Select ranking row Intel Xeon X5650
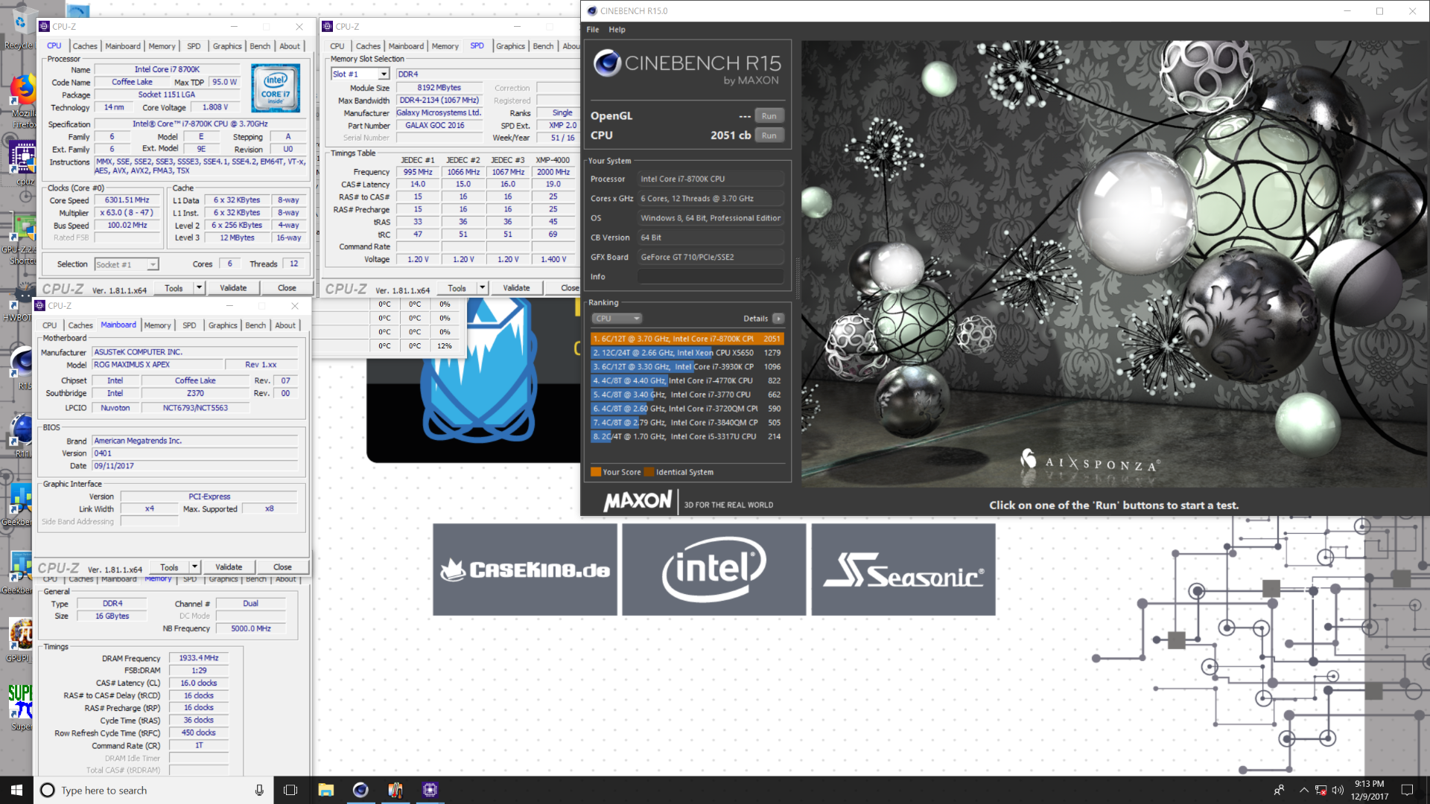The width and height of the screenshot is (1430, 804). (687, 353)
